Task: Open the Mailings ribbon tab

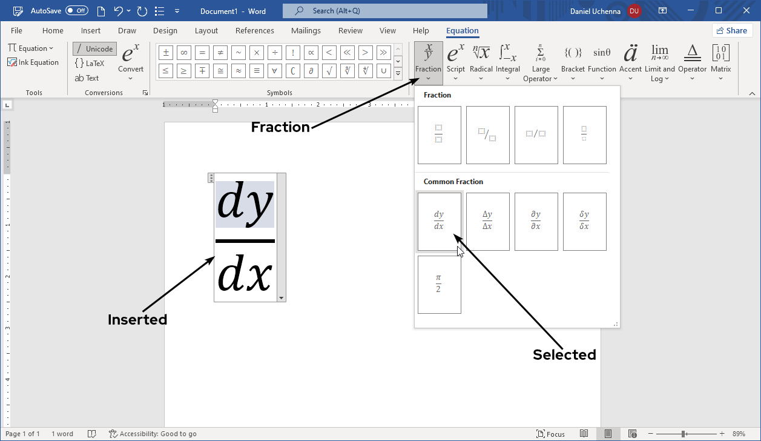Action: [306, 30]
